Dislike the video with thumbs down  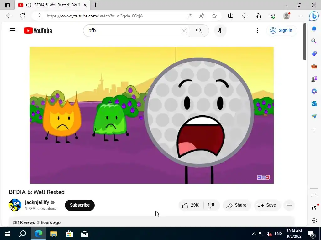tap(211, 205)
